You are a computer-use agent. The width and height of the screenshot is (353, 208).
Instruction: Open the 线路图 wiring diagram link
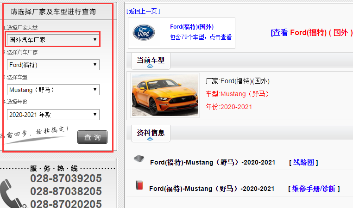(x=303, y=162)
